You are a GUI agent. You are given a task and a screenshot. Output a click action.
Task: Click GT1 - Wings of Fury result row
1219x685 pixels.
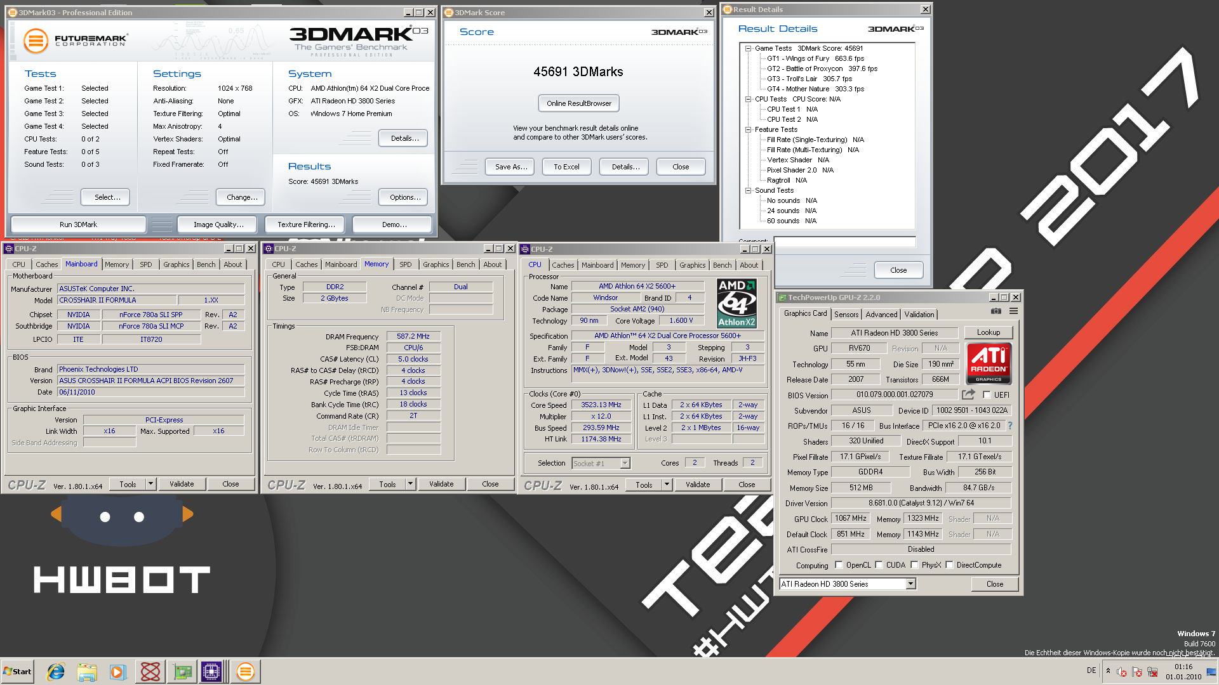815,58
